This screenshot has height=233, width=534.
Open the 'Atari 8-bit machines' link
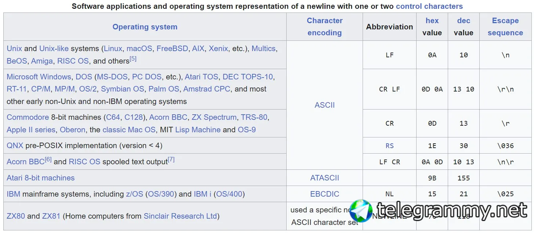40,178
